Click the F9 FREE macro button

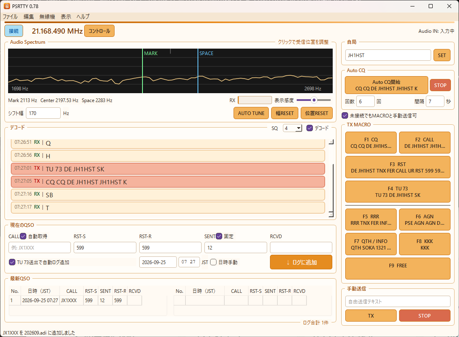(x=398, y=269)
